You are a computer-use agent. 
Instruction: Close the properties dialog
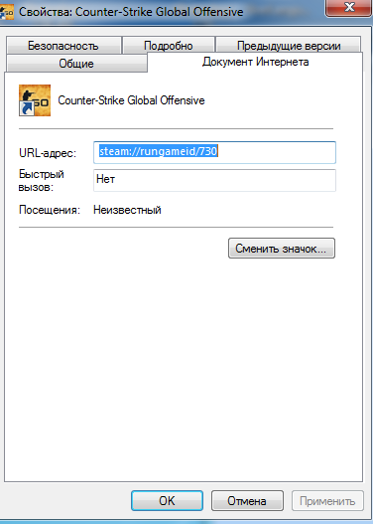click(x=348, y=7)
